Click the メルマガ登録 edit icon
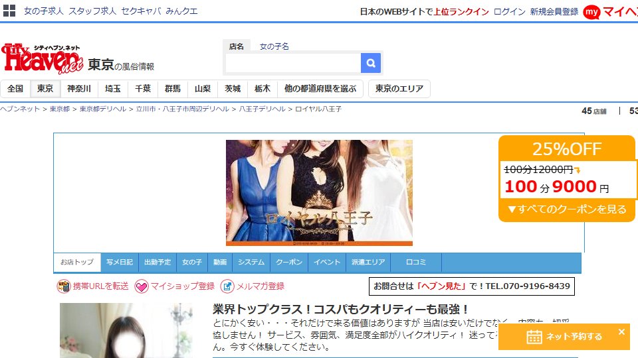Image resolution: width=638 pixels, height=358 pixels. point(227,286)
